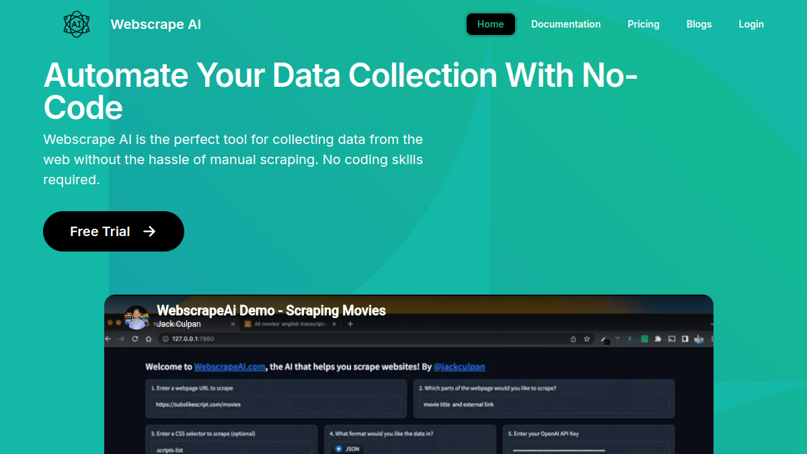The image size is (807, 454).
Task: Click the Webscrape AI brand name
Action: point(156,24)
